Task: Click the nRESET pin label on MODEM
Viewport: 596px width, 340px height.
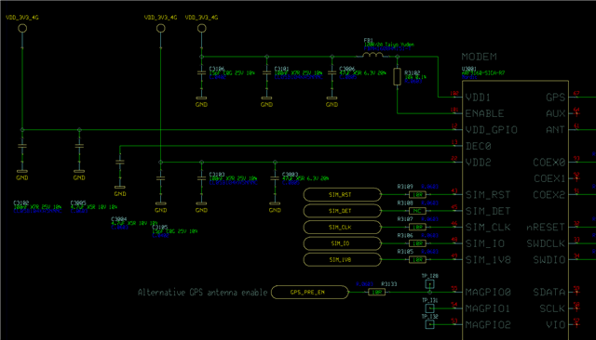Action: (x=546, y=227)
